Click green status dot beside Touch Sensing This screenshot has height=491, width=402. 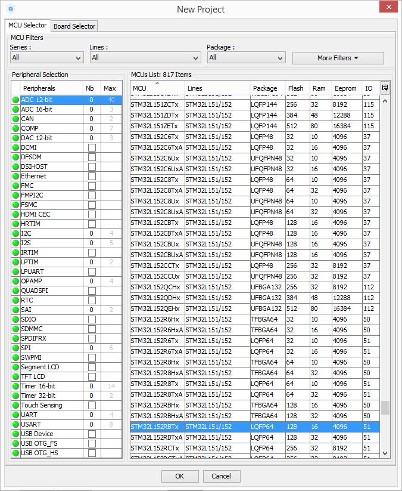point(15,406)
